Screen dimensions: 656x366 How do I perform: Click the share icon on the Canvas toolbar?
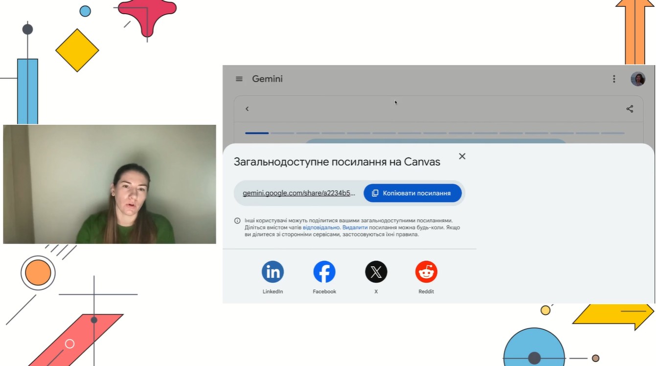pos(630,109)
